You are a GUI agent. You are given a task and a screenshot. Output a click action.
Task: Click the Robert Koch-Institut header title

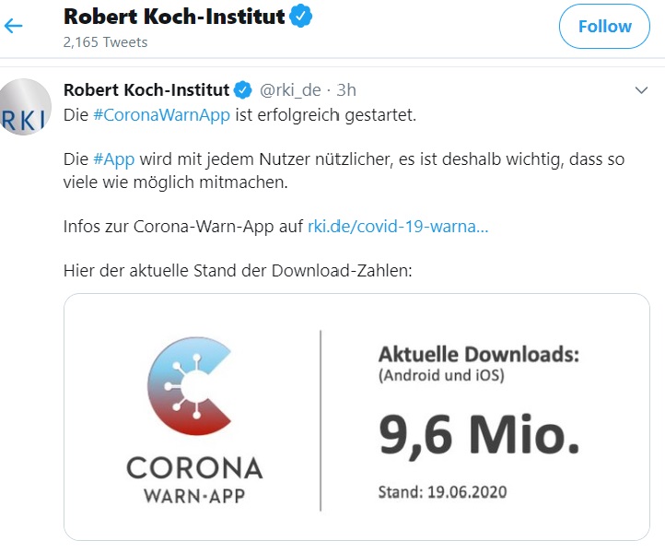point(174,17)
